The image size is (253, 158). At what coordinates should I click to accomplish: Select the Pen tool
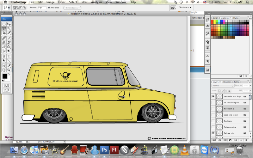(4, 56)
